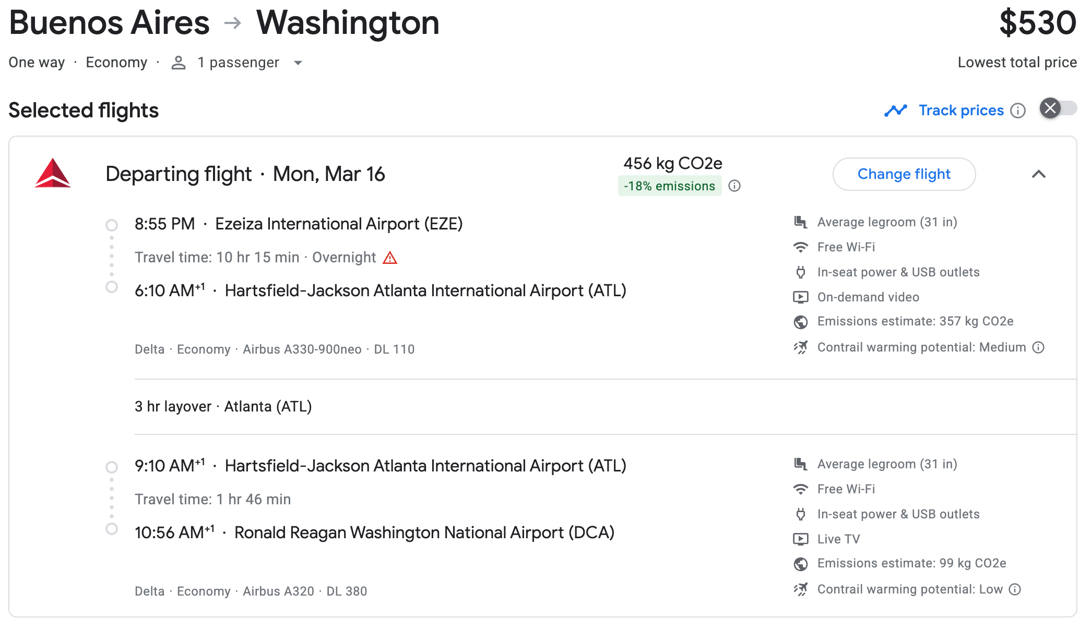The height and width of the screenshot is (630, 1091).
Task: Click the legroom seat icon for DL 380
Action: click(x=801, y=464)
